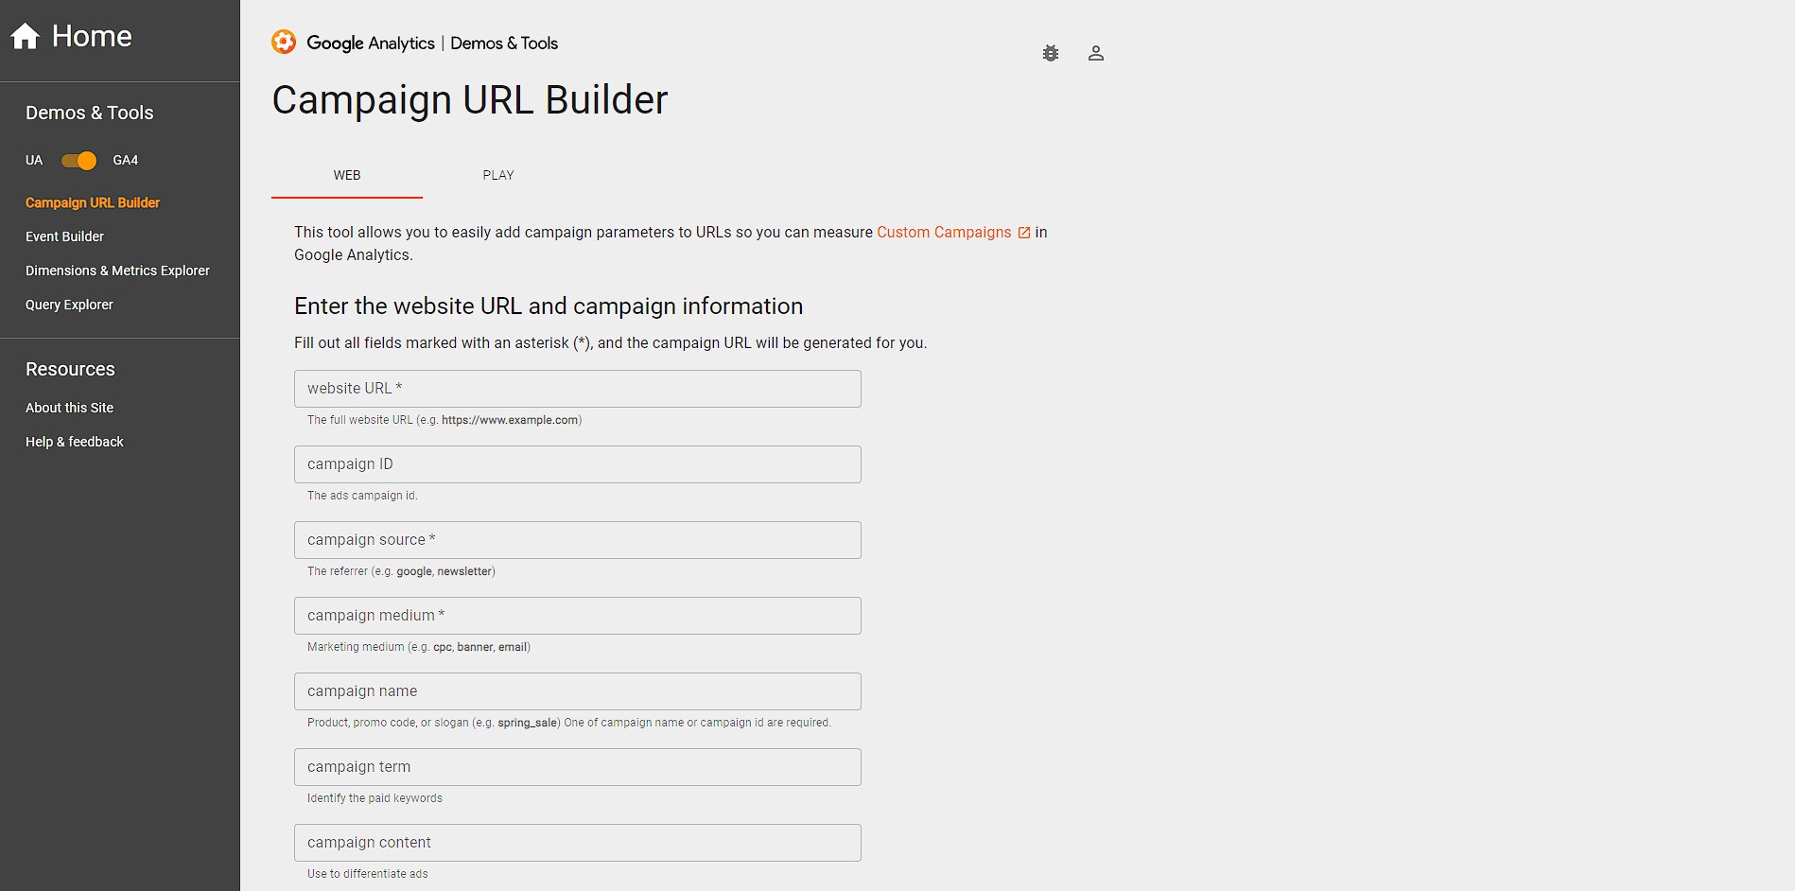The image size is (1795, 891).
Task: Open the user account icon
Action: click(1096, 53)
